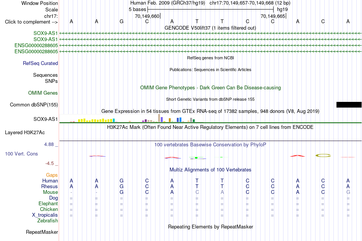Click the 70,149,660 position marker
Image resolution: width=362 pixels, height=241 pixels.
click(x=147, y=16)
